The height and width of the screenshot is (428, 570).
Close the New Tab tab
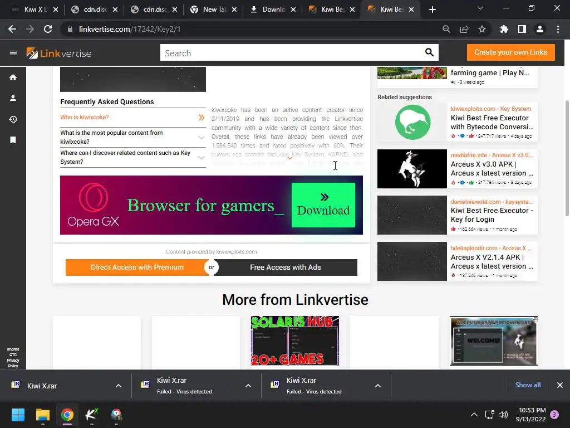pyautogui.click(x=234, y=9)
